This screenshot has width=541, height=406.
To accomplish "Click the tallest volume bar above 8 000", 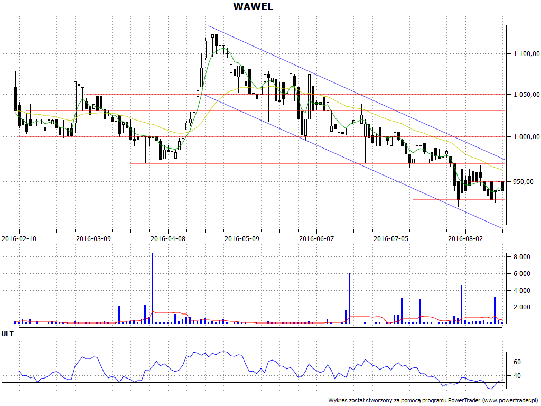I will (152, 288).
